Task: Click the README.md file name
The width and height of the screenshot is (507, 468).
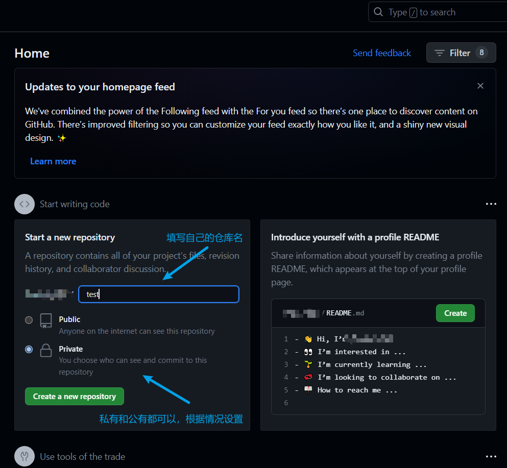Action: coord(345,313)
